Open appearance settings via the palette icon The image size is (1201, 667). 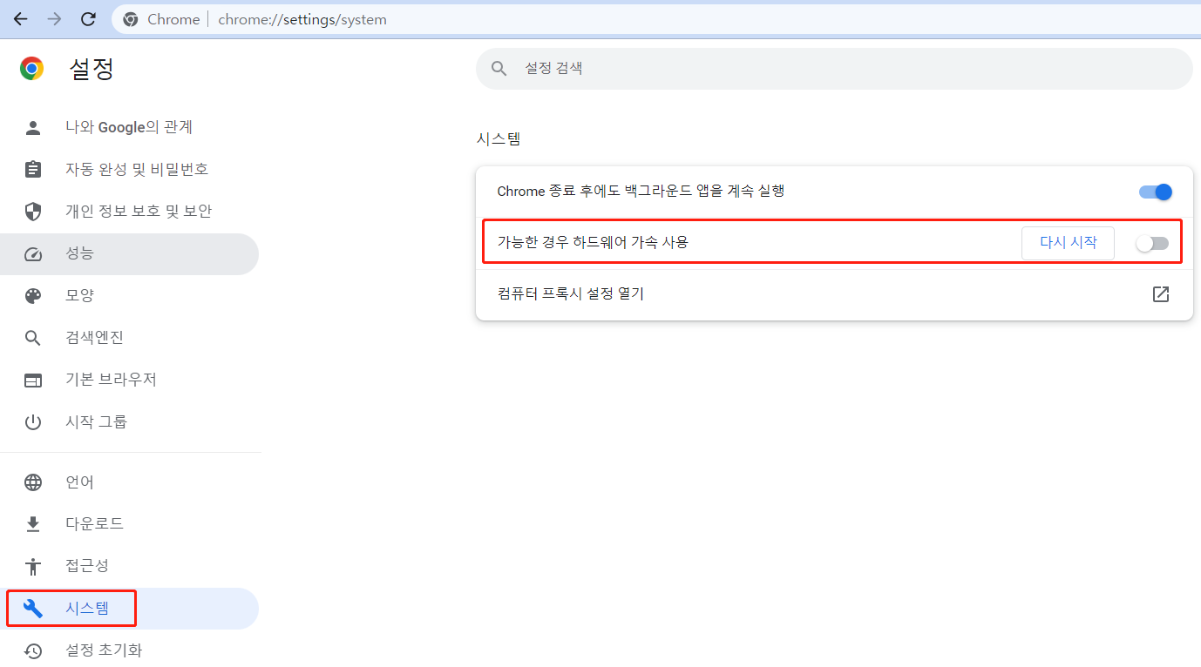point(32,295)
